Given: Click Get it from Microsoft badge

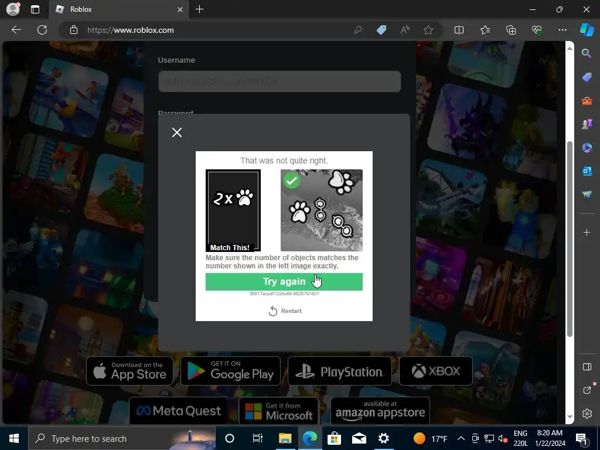Looking at the screenshot, I should (278, 411).
